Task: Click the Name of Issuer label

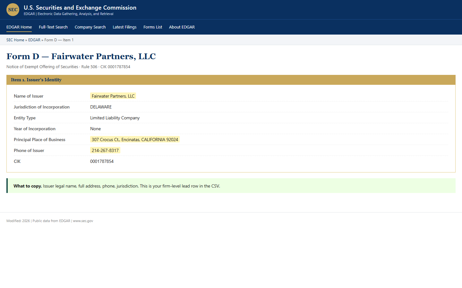Action: [x=29, y=96]
